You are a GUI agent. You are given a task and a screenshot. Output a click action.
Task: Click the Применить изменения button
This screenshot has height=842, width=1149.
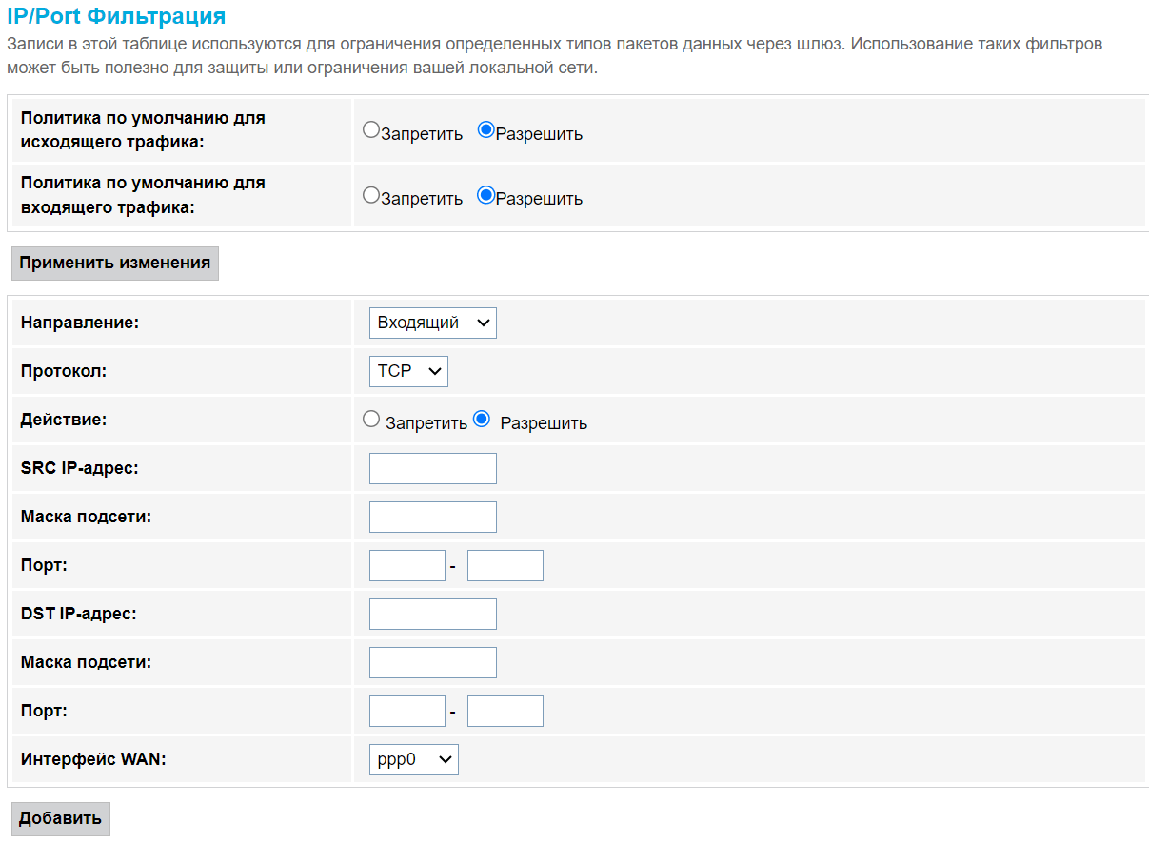click(x=115, y=264)
